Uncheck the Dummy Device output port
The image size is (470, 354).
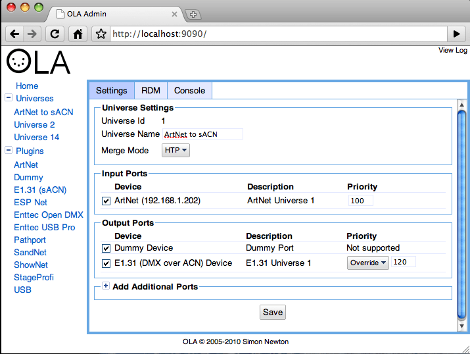pyautogui.click(x=106, y=248)
